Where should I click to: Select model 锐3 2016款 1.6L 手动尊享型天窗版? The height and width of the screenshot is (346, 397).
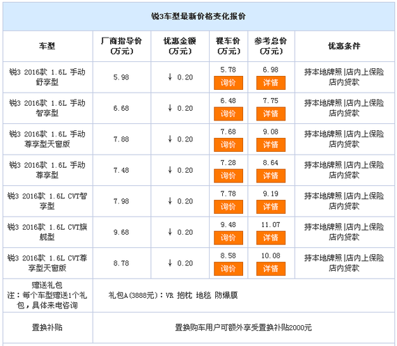pyautogui.click(x=47, y=139)
